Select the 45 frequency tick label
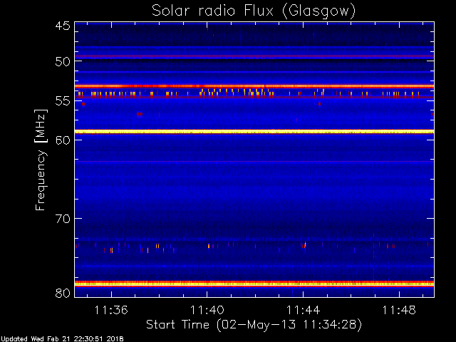The height and width of the screenshot is (342, 456). coord(63,26)
